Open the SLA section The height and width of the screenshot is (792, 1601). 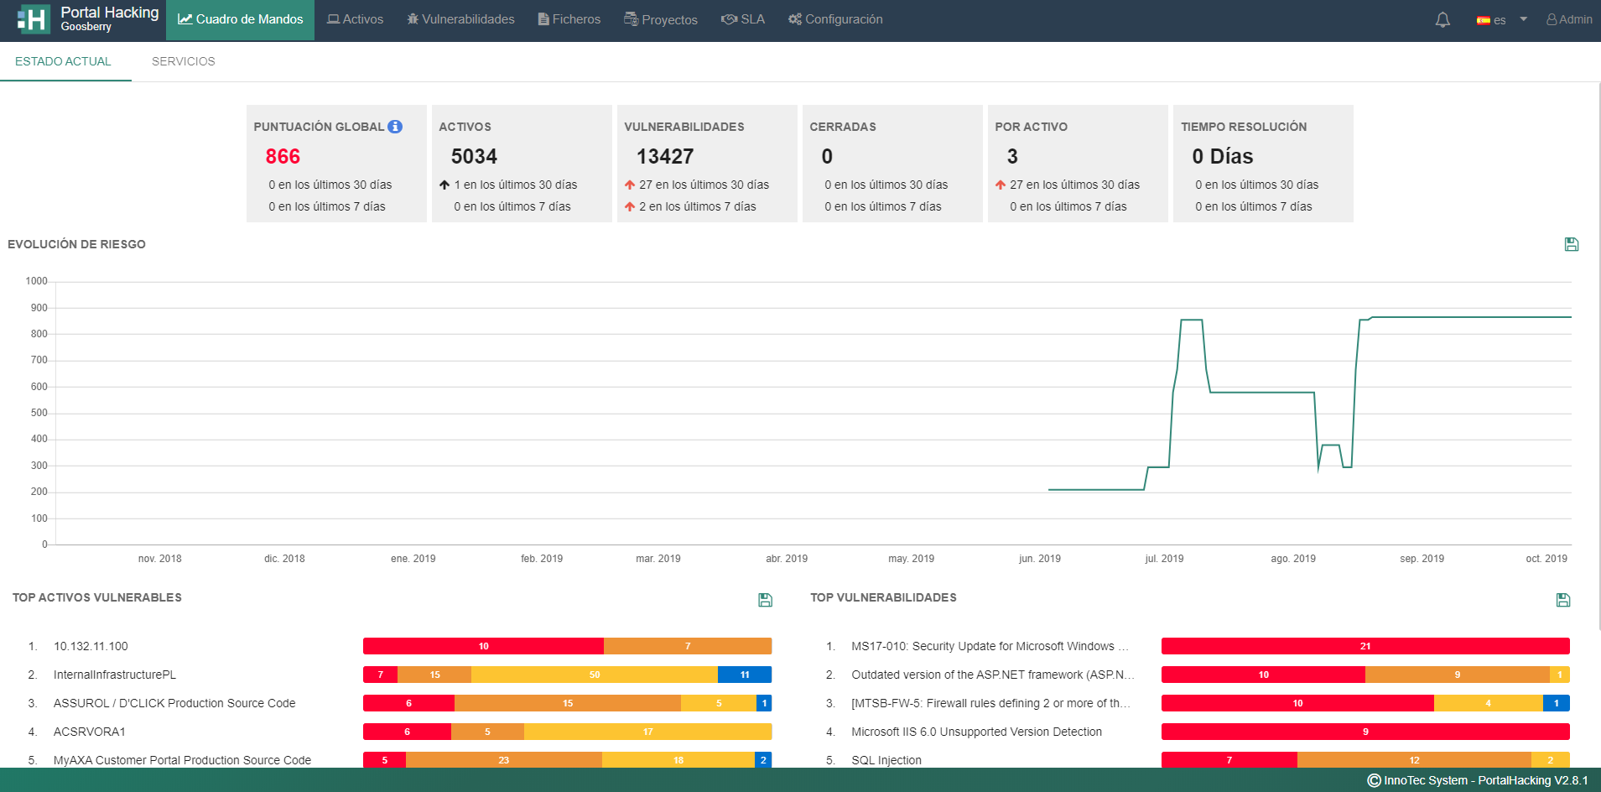[x=743, y=19]
